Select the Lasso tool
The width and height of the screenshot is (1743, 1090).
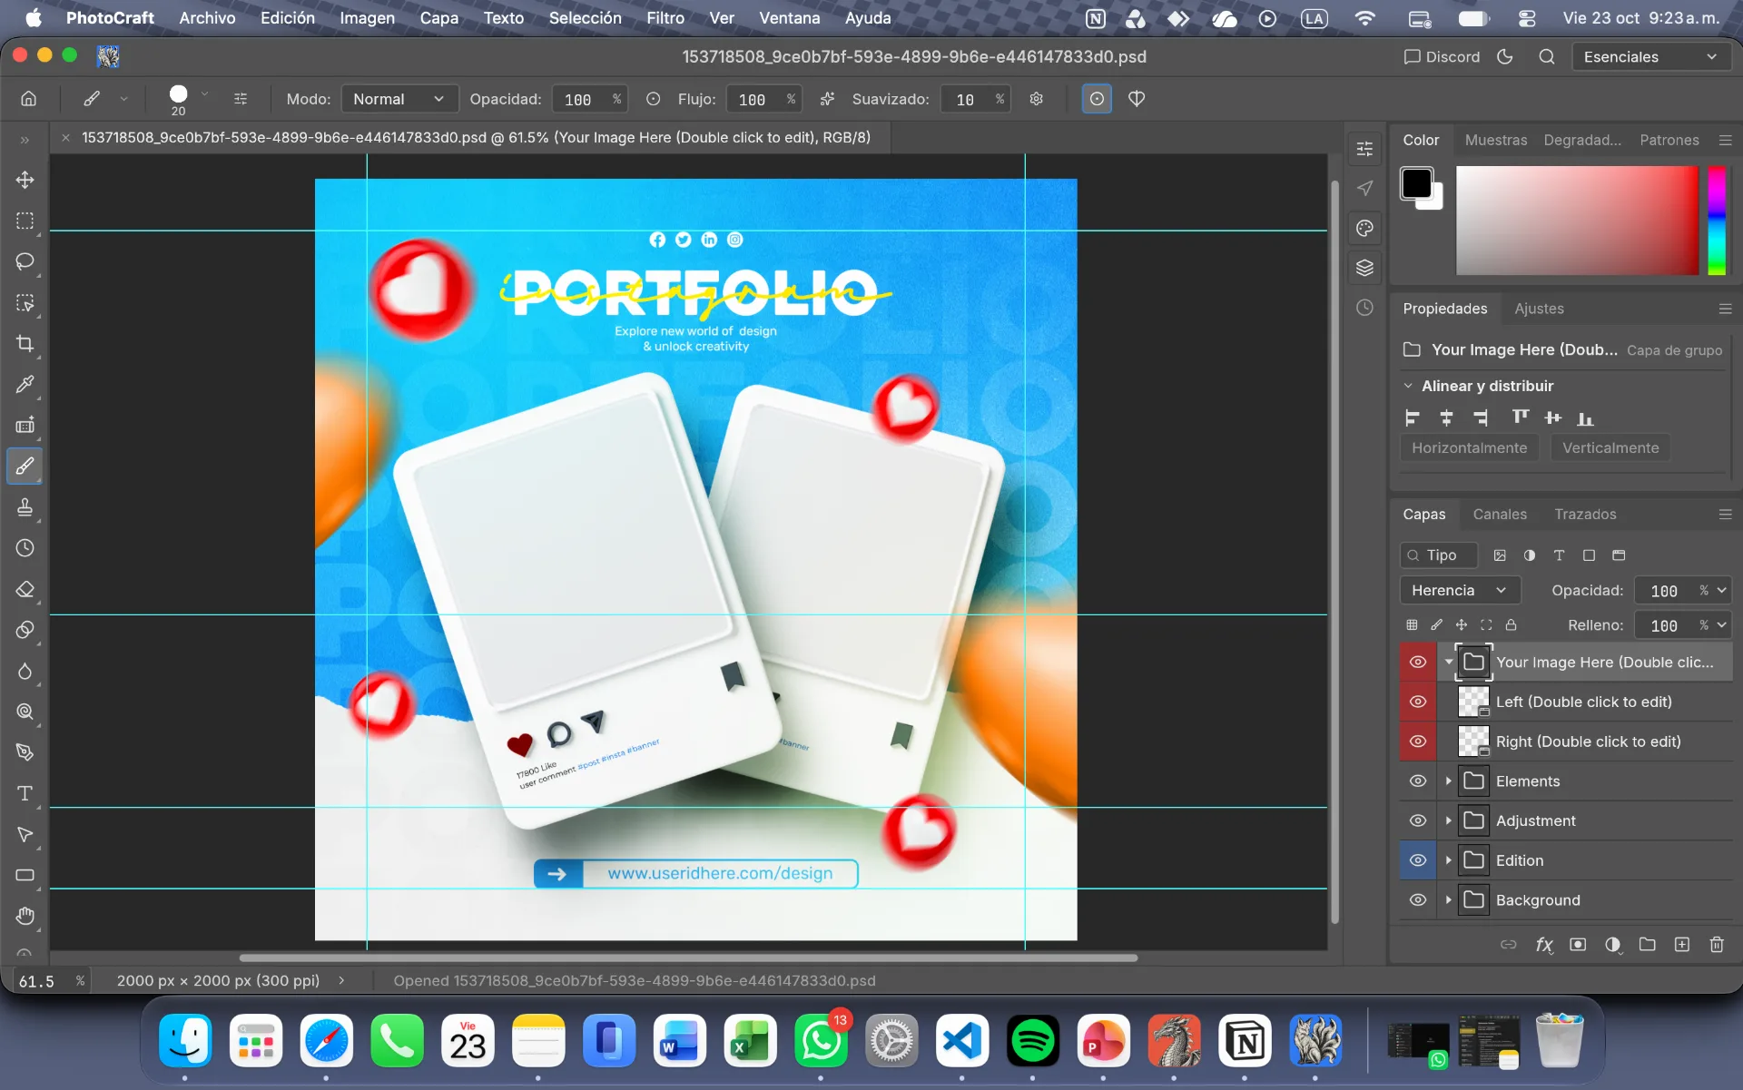pyautogui.click(x=25, y=261)
